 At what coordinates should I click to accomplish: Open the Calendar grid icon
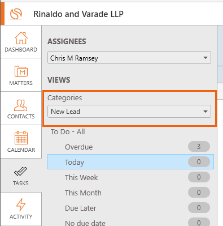point(21,138)
